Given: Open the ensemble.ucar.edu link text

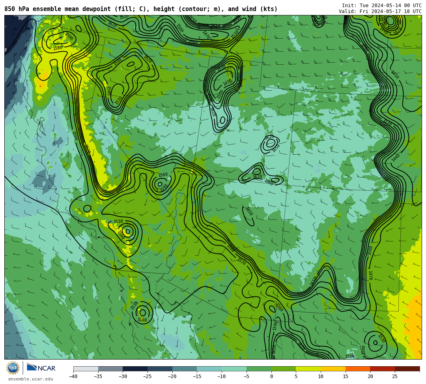Looking at the screenshot, I should [31, 379].
